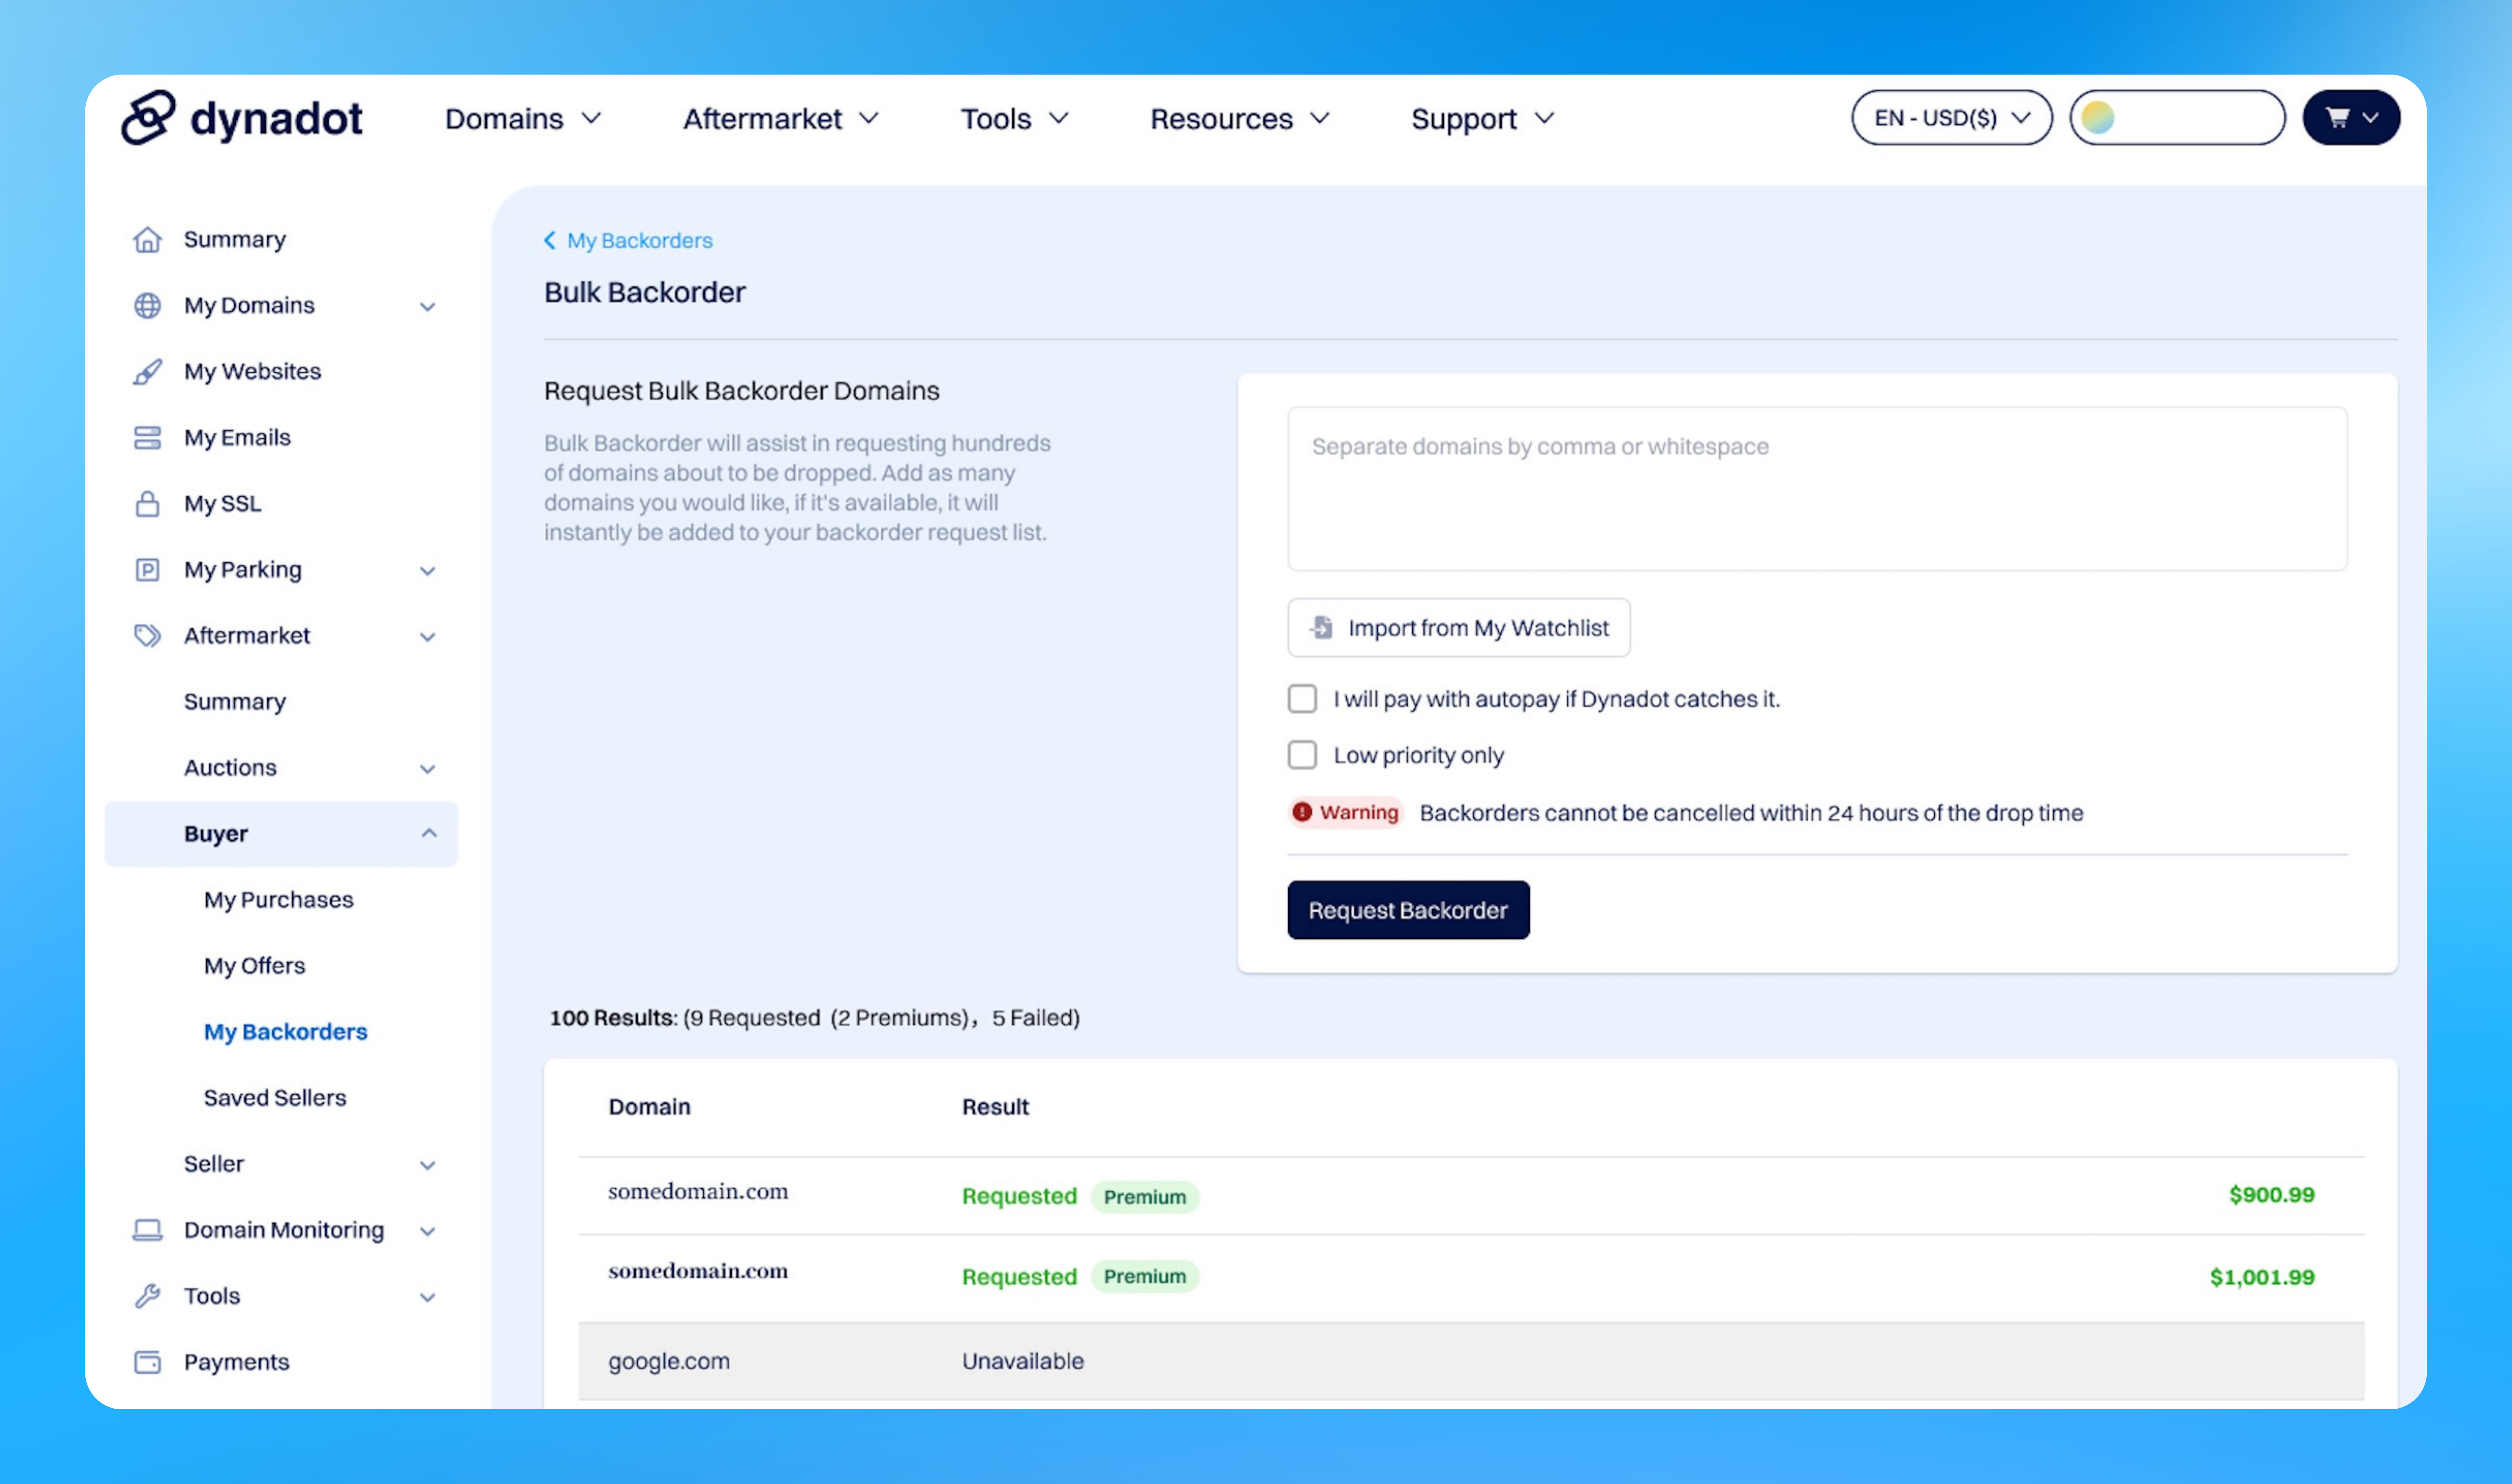
Task: Click somedomain.com in the $900.99 row
Action: (698, 1191)
